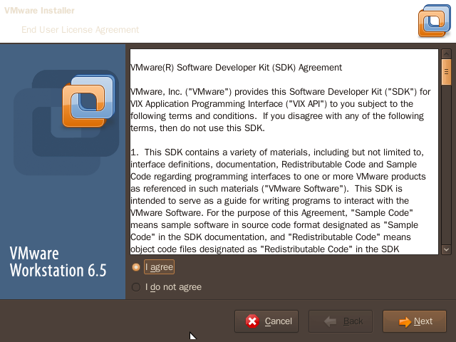This screenshot has height=342, width=456.
Task: Click the line "interface definitions, documentation, Redistributable Code"
Action: point(274,165)
